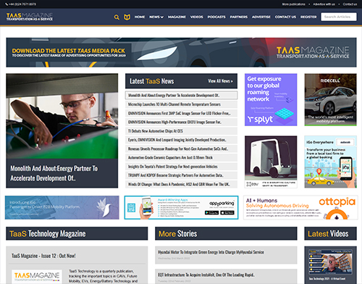
Task: Expand the News dropdown menu
Action: (156, 17)
